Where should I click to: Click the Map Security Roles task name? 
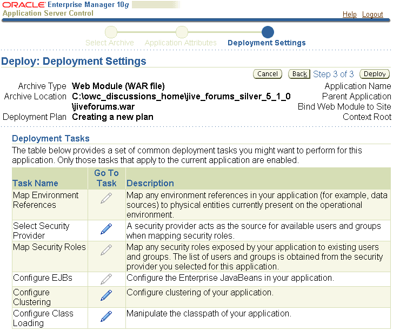pyautogui.click(x=49, y=247)
